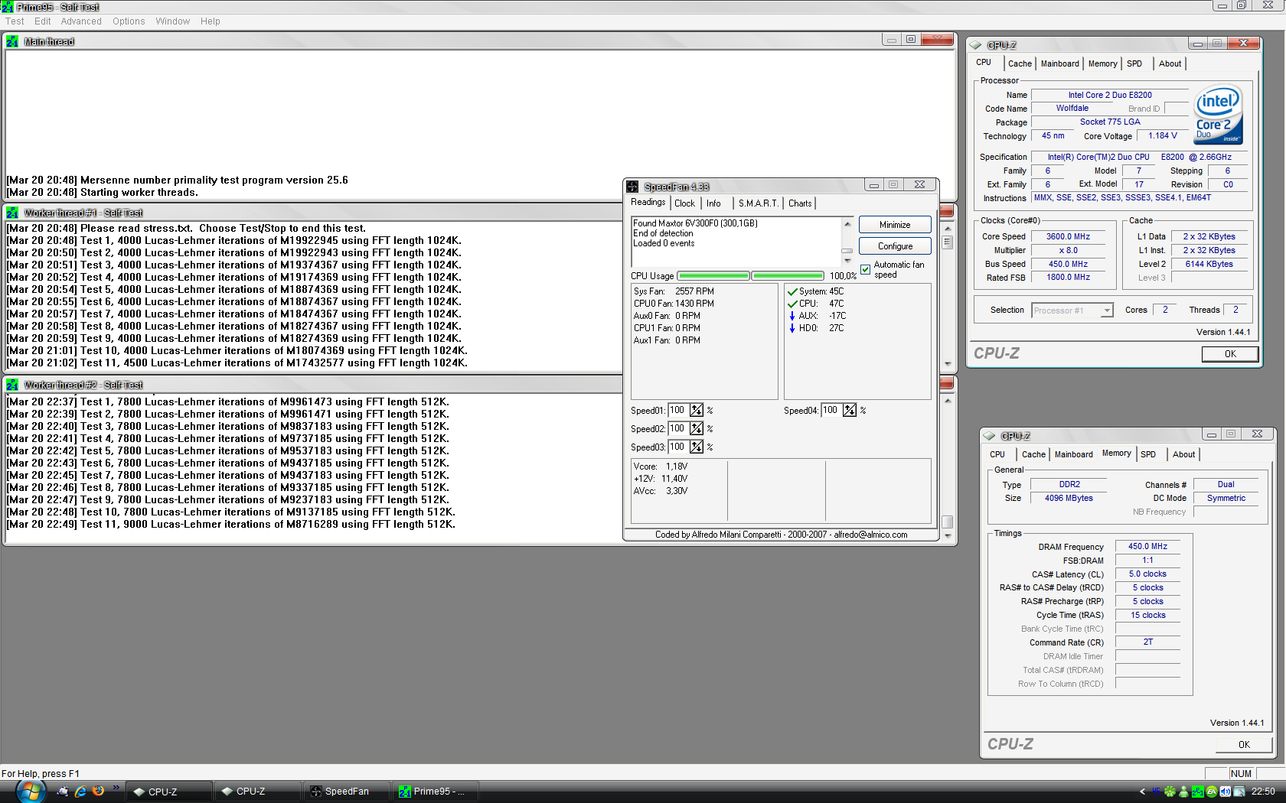Switch to the Clock tab in SpeedFan
The image size is (1286, 803).
[685, 203]
